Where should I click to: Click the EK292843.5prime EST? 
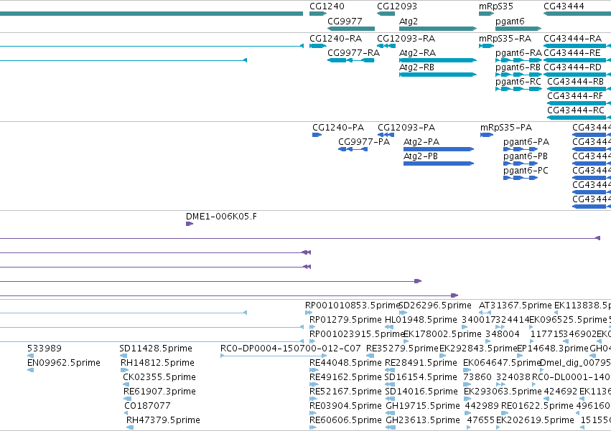[x=443, y=356]
